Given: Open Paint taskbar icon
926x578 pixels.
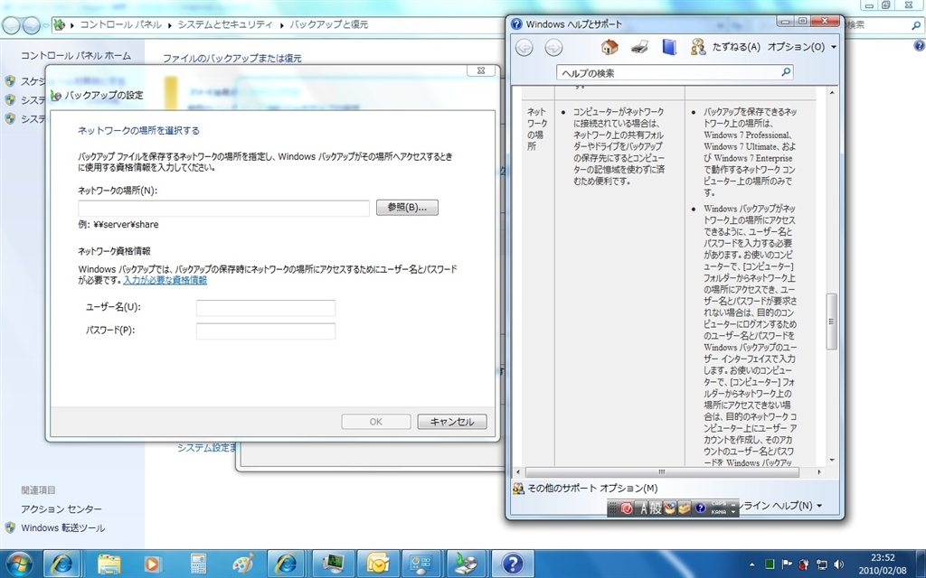Looking at the screenshot, I should tap(242, 564).
